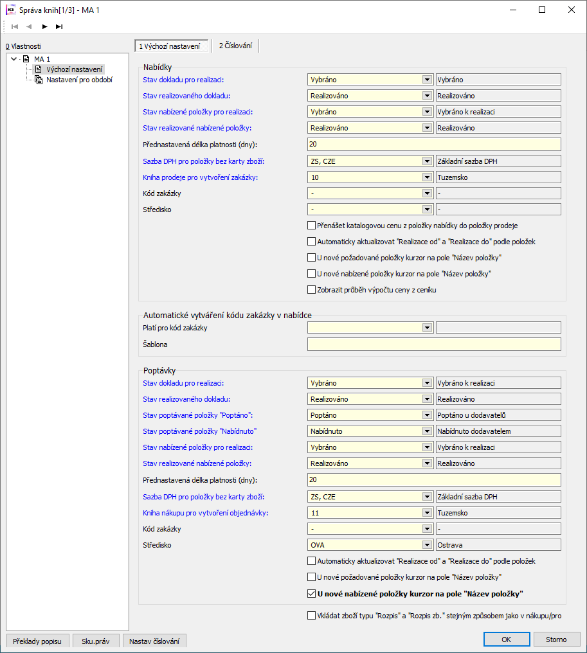
Task: Open Nabídky Kód zakázky dropdown
Action: pyautogui.click(x=427, y=193)
